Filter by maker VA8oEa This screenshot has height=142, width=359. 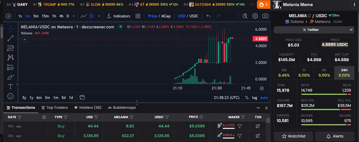pos(239,136)
